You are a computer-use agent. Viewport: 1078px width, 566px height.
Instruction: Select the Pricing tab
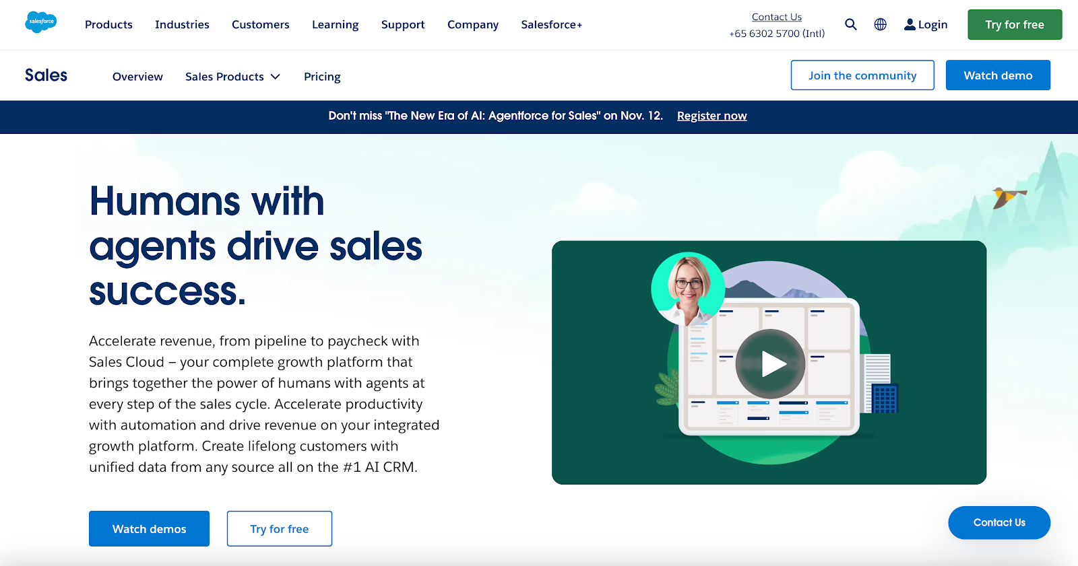322,77
